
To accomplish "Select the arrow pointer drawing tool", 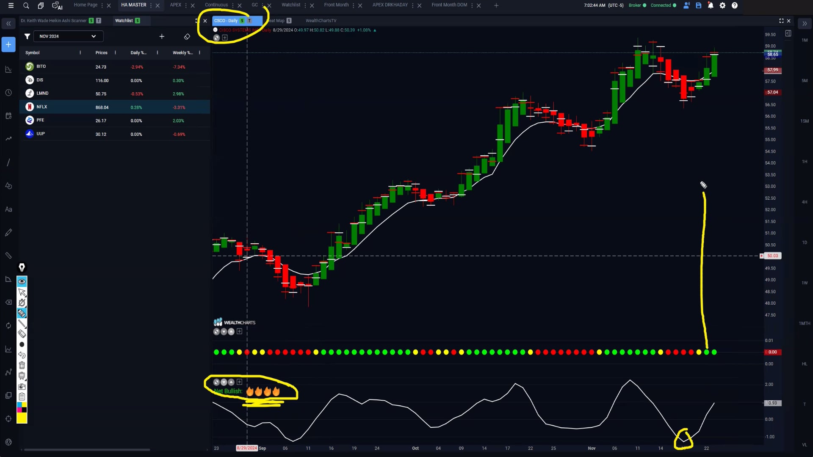I will (22, 292).
